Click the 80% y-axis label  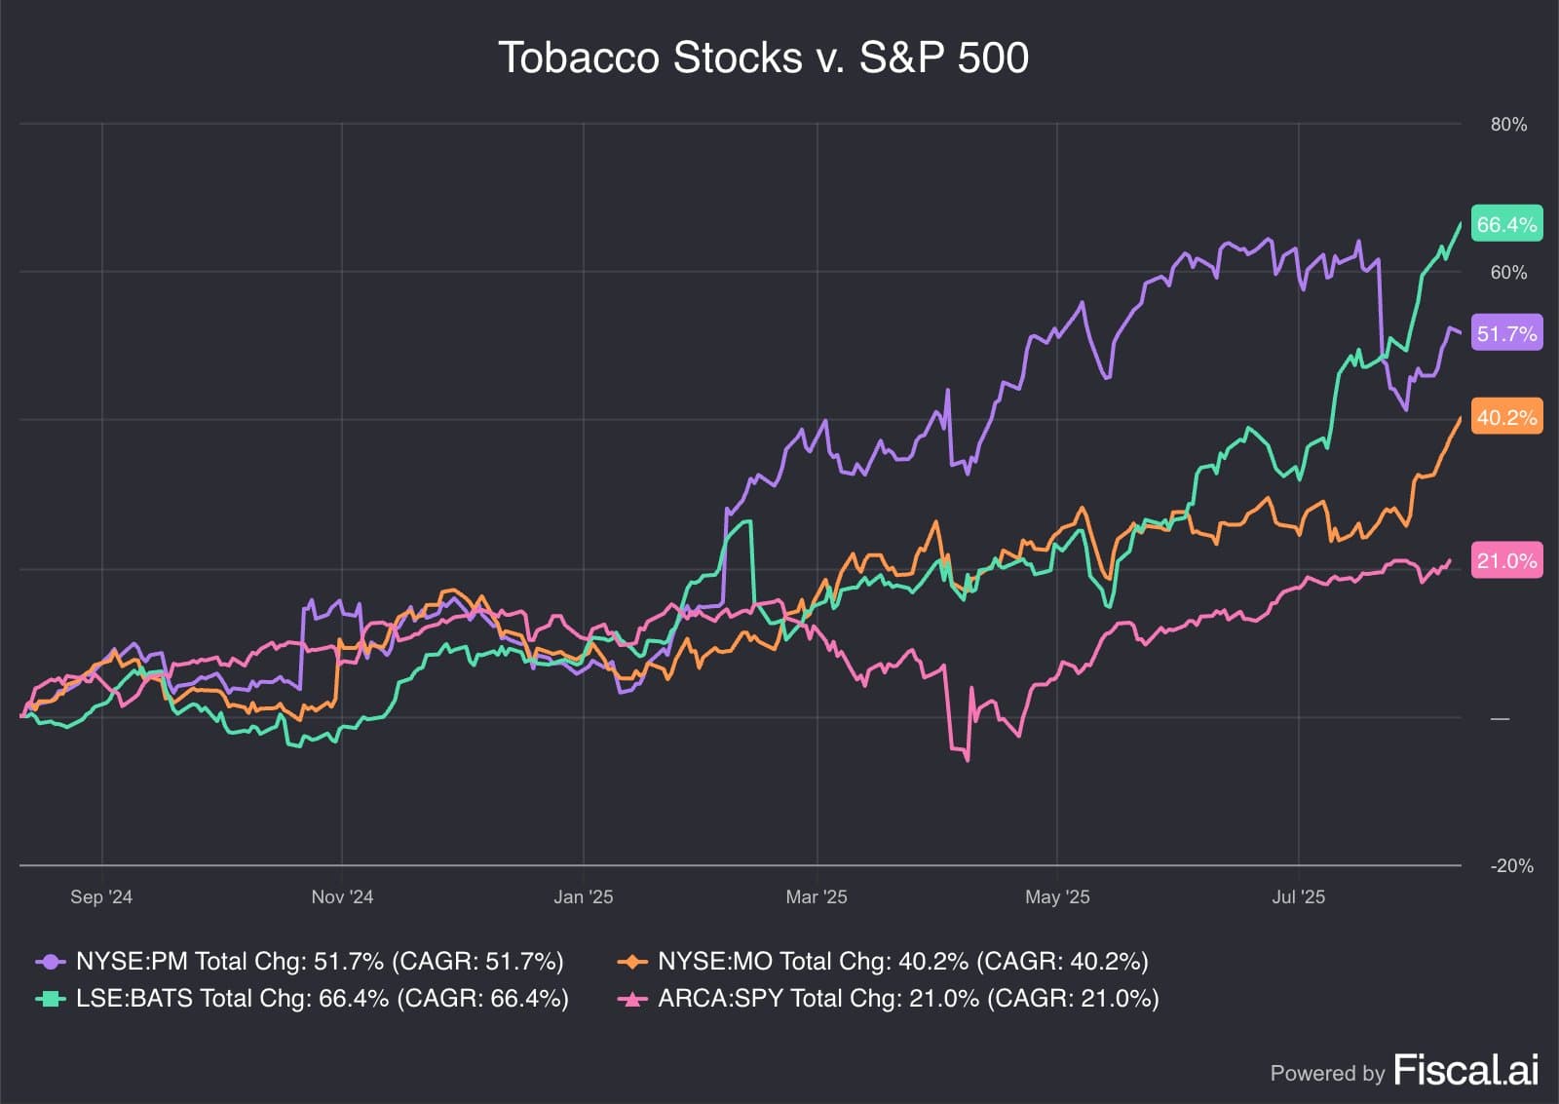click(x=1508, y=125)
